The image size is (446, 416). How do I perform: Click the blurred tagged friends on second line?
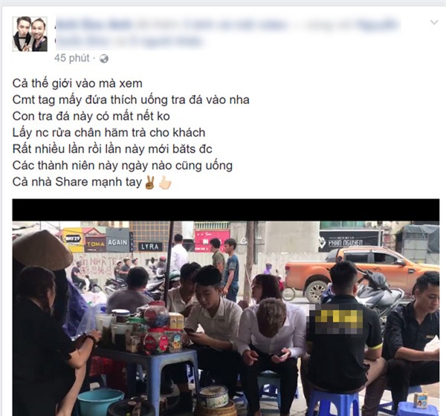pos(129,42)
